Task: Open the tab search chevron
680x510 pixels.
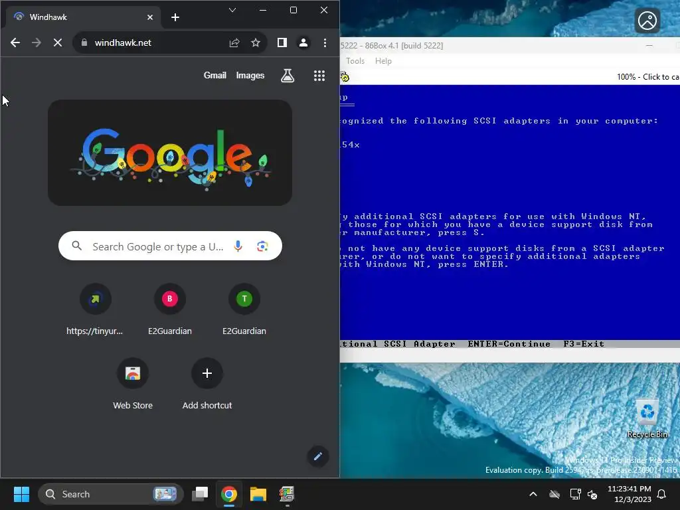Action: [x=232, y=10]
